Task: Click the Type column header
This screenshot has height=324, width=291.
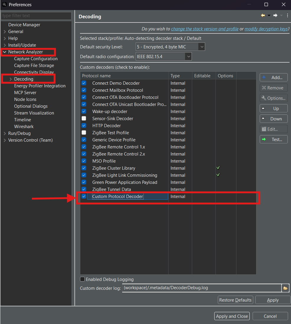Action: [180, 76]
